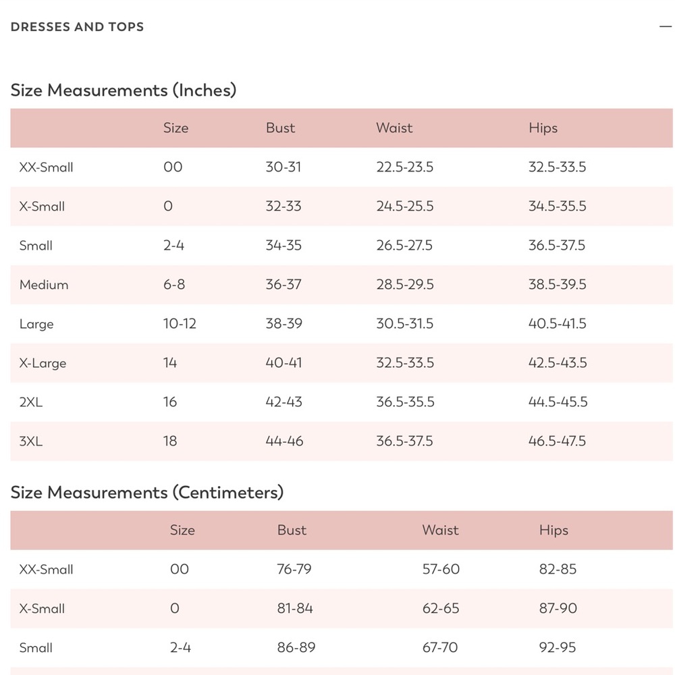Select the Waist column header in inches table
The height and width of the screenshot is (675, 675).
click(x=394, y=128)
